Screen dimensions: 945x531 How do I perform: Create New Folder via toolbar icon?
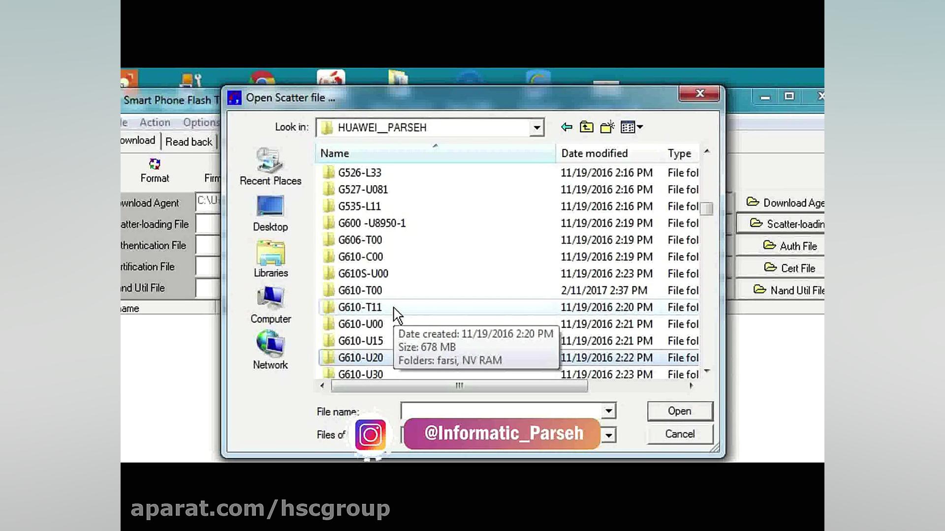(607, 127)
